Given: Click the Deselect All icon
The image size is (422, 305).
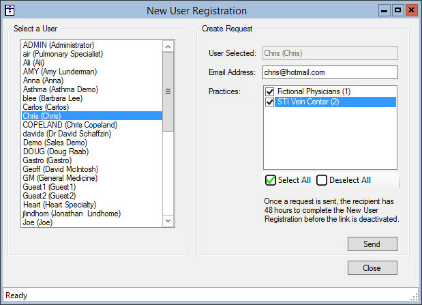Looking at the screenshot, I should (322, 180).
